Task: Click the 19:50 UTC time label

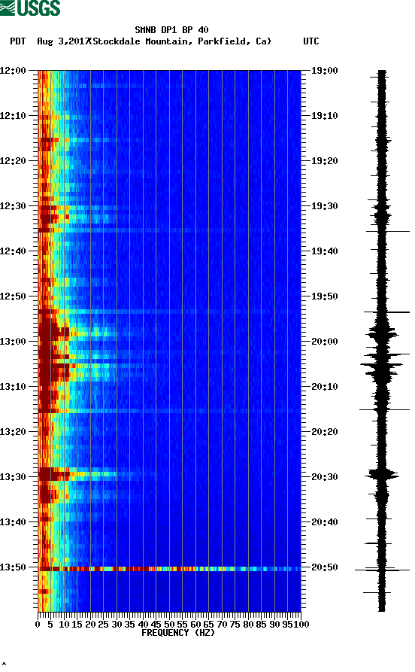Action: (x=324, y=296)
